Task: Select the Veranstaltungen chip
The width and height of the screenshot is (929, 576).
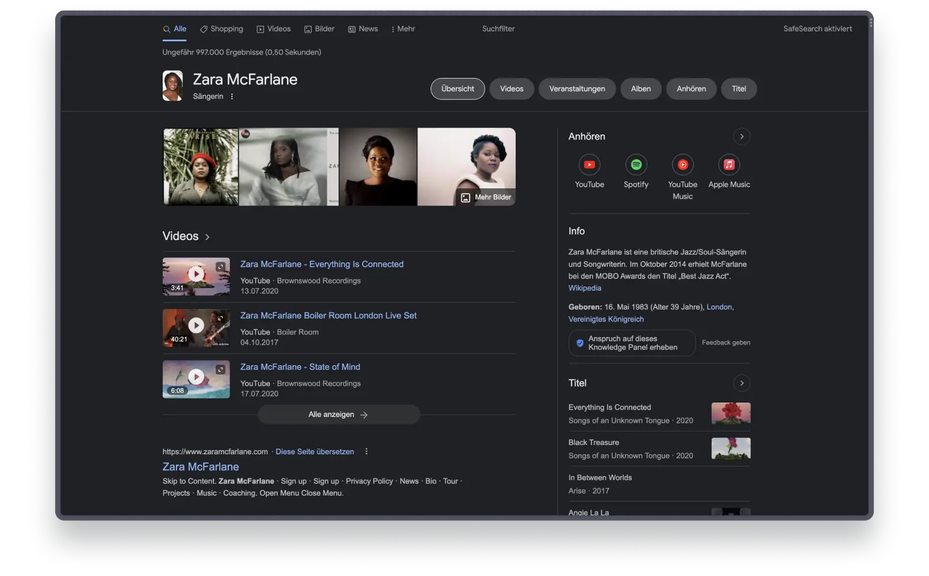Action: click(577, 89)
